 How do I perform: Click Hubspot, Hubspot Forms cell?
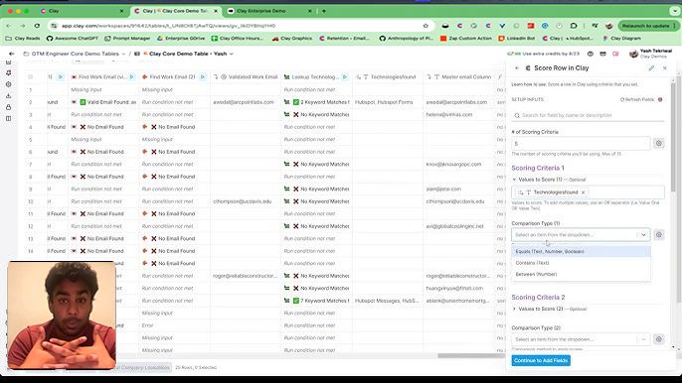tap(388, 102)
